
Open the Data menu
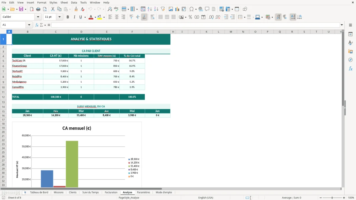pyautogui.click(x=74, y=2)
